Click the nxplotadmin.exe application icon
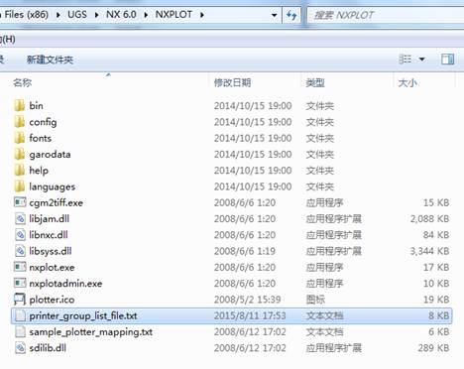 click(x=20, y=283)
